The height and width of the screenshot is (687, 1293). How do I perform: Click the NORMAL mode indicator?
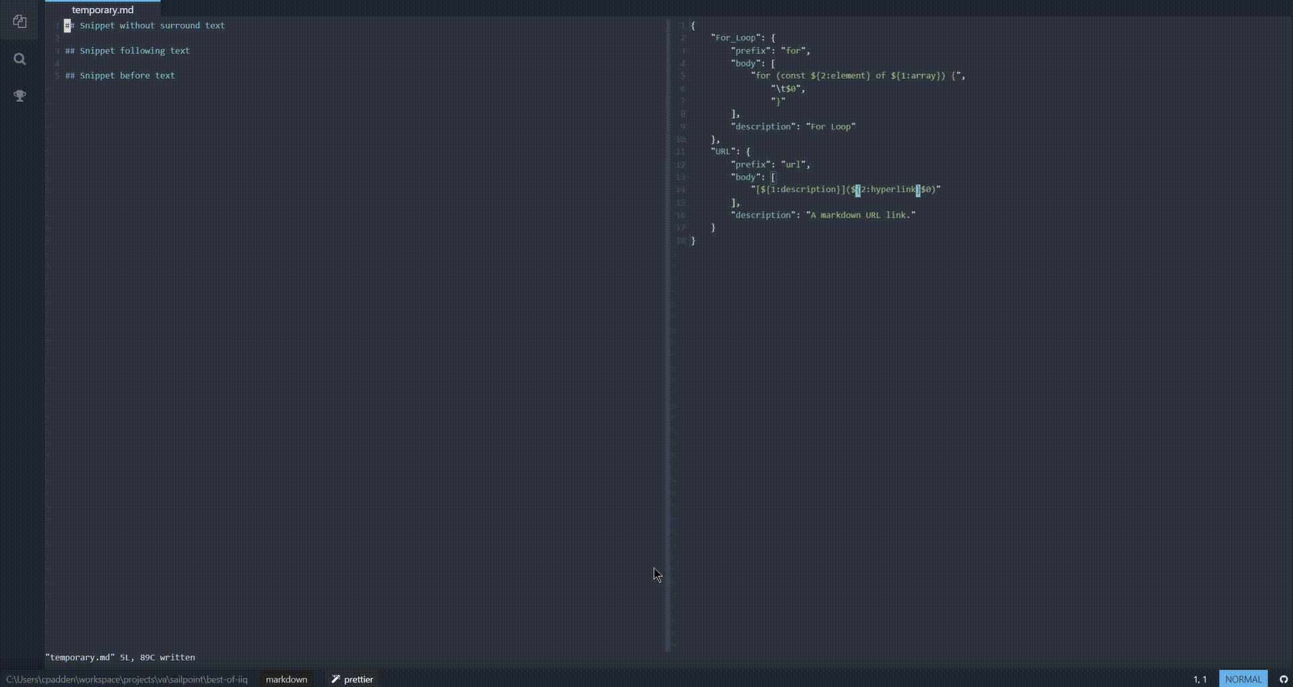tap(1243, 679)
